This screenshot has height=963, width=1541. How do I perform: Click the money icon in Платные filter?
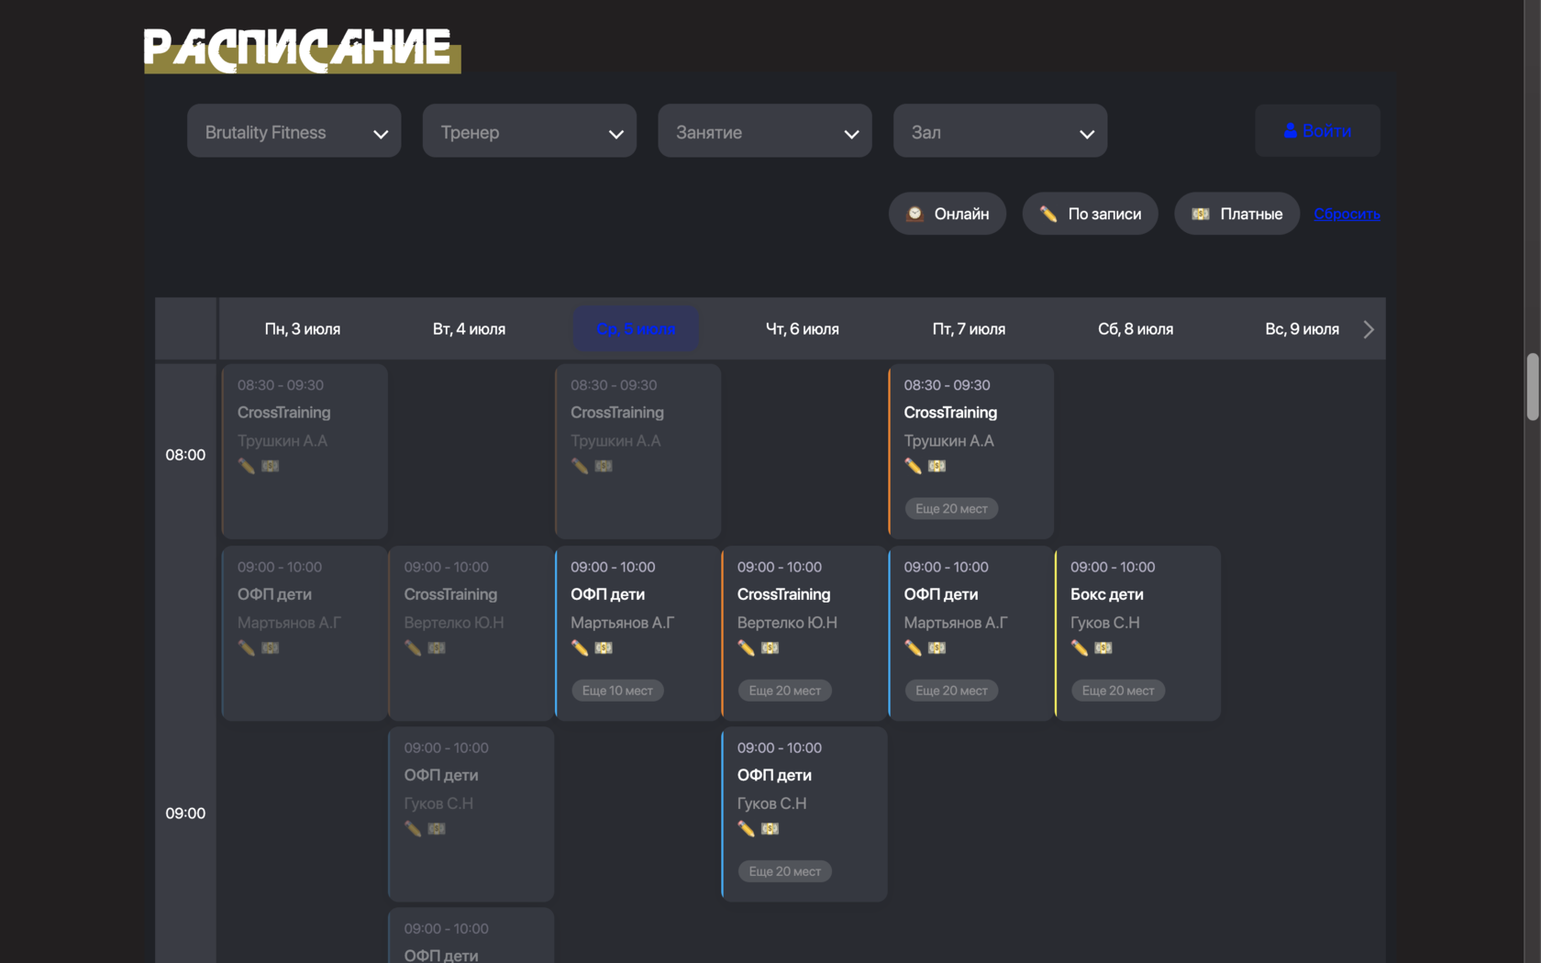click(1200, 214)
